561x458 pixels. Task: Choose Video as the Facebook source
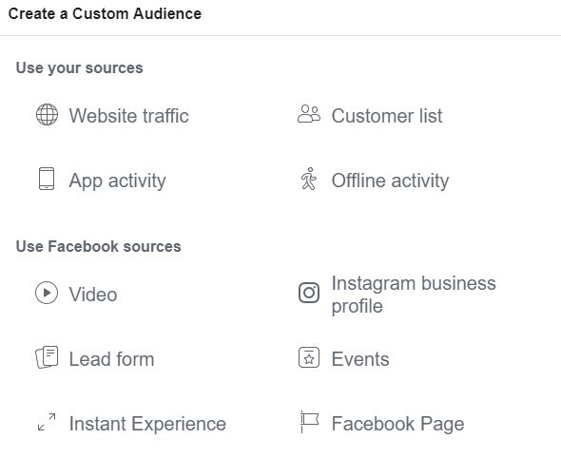pos(93,295)
